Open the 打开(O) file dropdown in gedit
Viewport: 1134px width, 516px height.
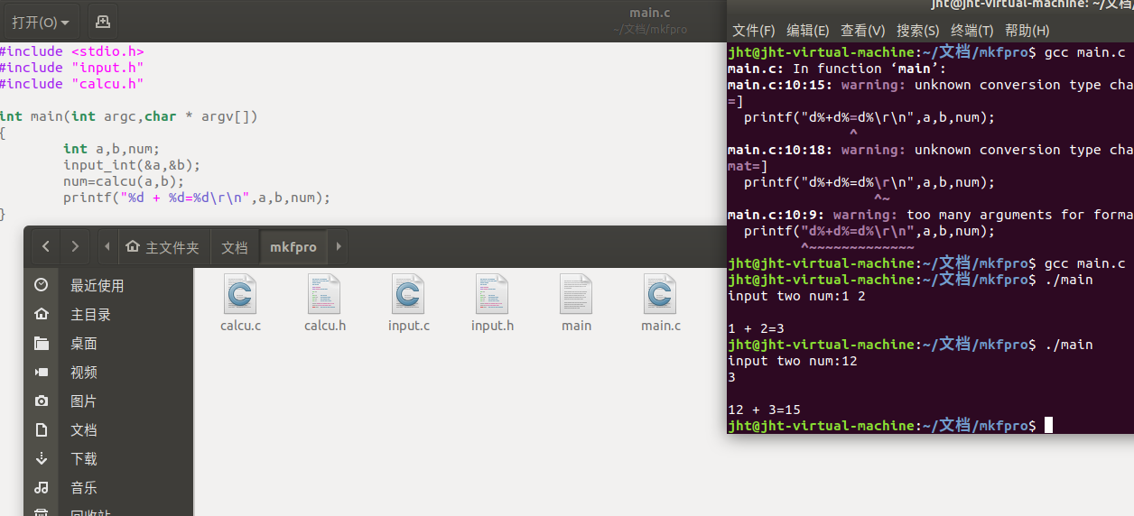[x=41, y=22]
